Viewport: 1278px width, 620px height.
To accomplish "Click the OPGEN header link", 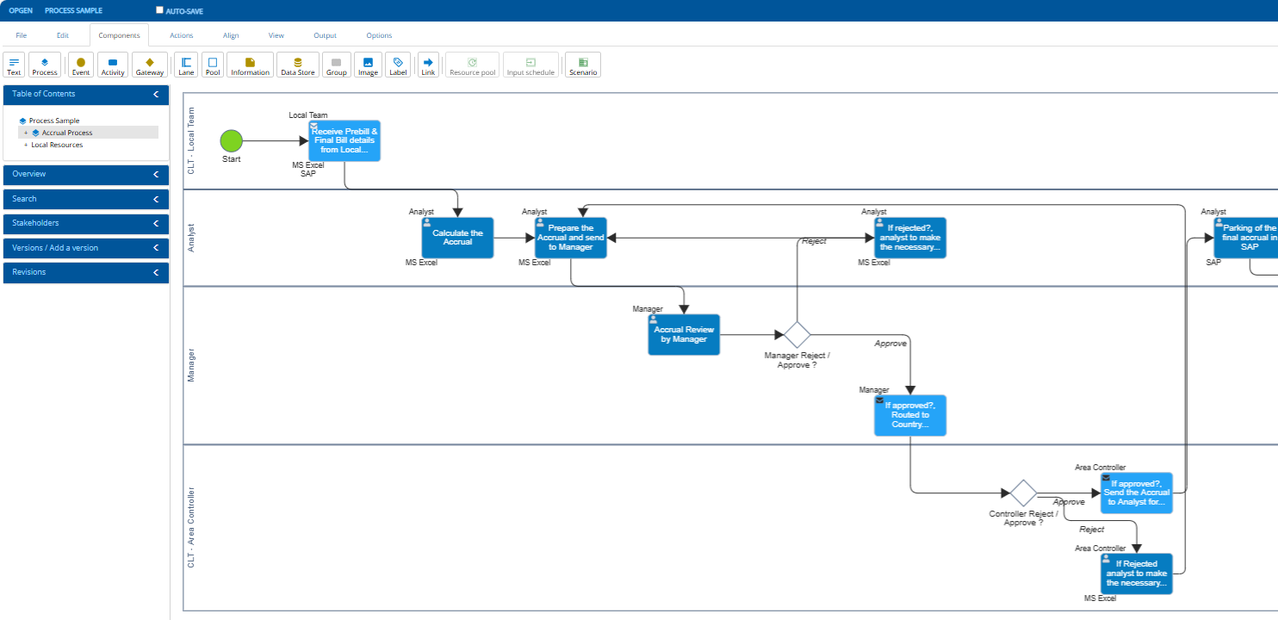I will click(21, 10).
